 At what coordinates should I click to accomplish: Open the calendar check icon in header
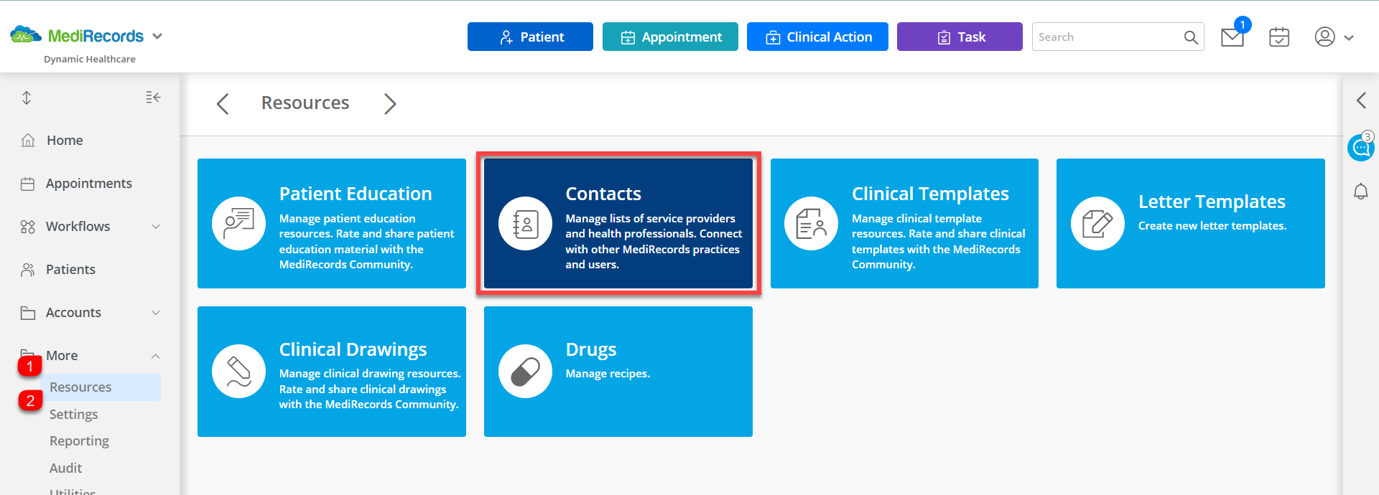(x=1279, y=37)
